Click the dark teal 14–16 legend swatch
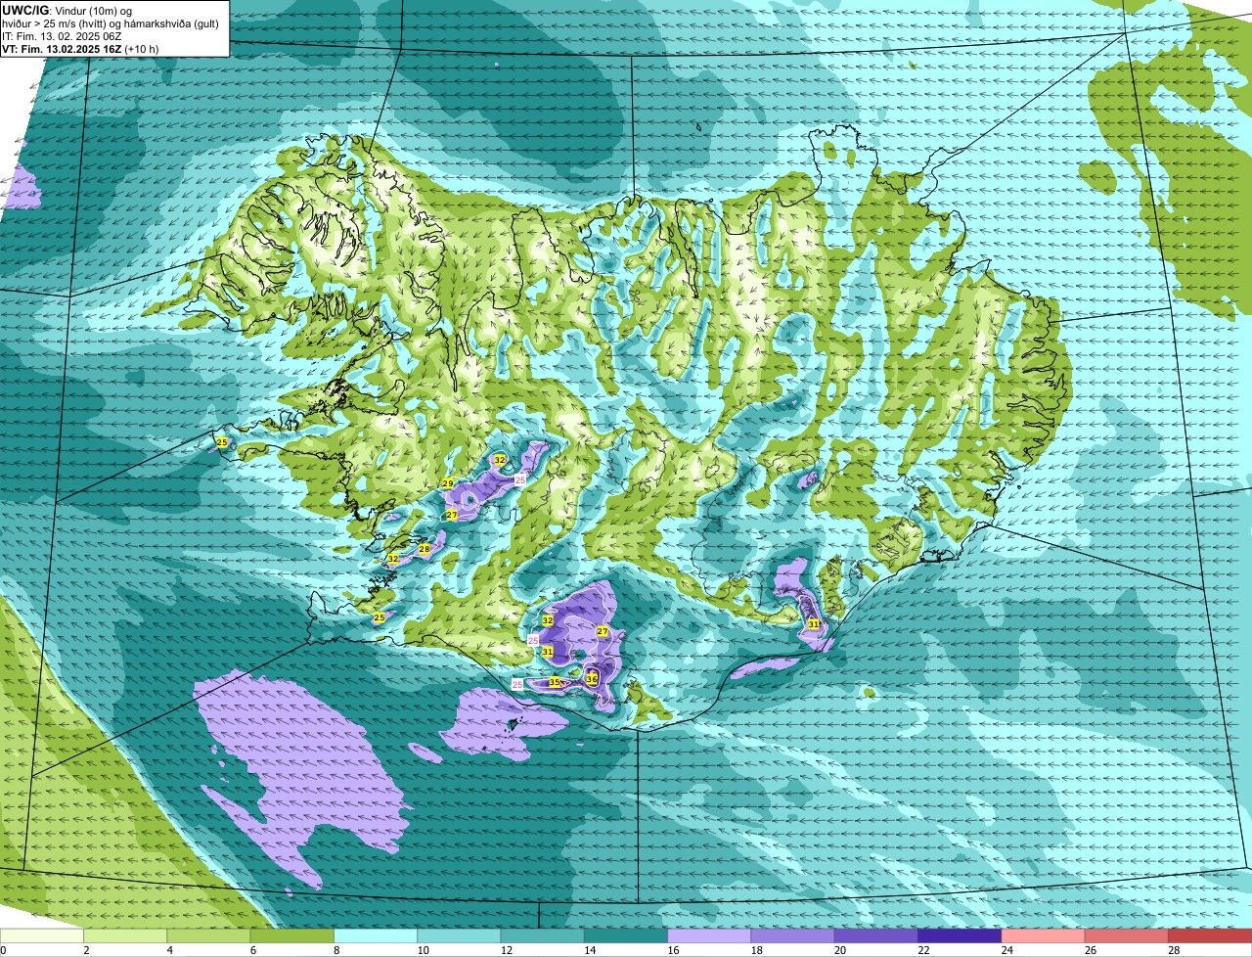 (x=626, y=935)
